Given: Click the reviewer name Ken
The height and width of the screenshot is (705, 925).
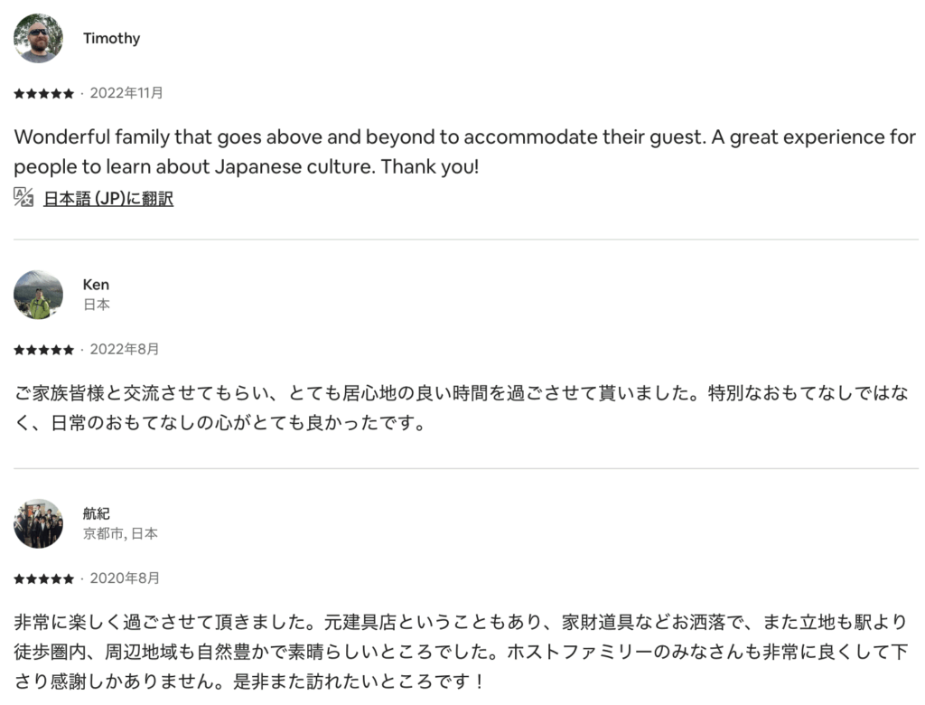Looking at the screenshot, I should point(96,285).
